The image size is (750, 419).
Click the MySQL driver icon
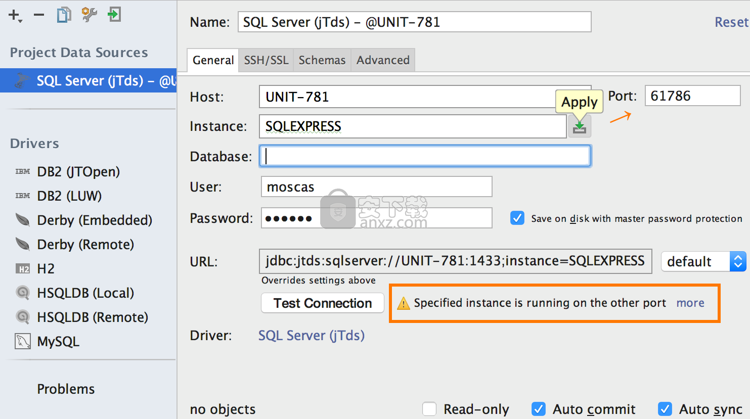click(23, 342)
